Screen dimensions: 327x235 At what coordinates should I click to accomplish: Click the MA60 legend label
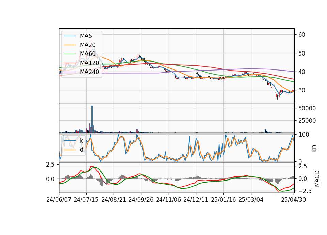coord(88,54)
